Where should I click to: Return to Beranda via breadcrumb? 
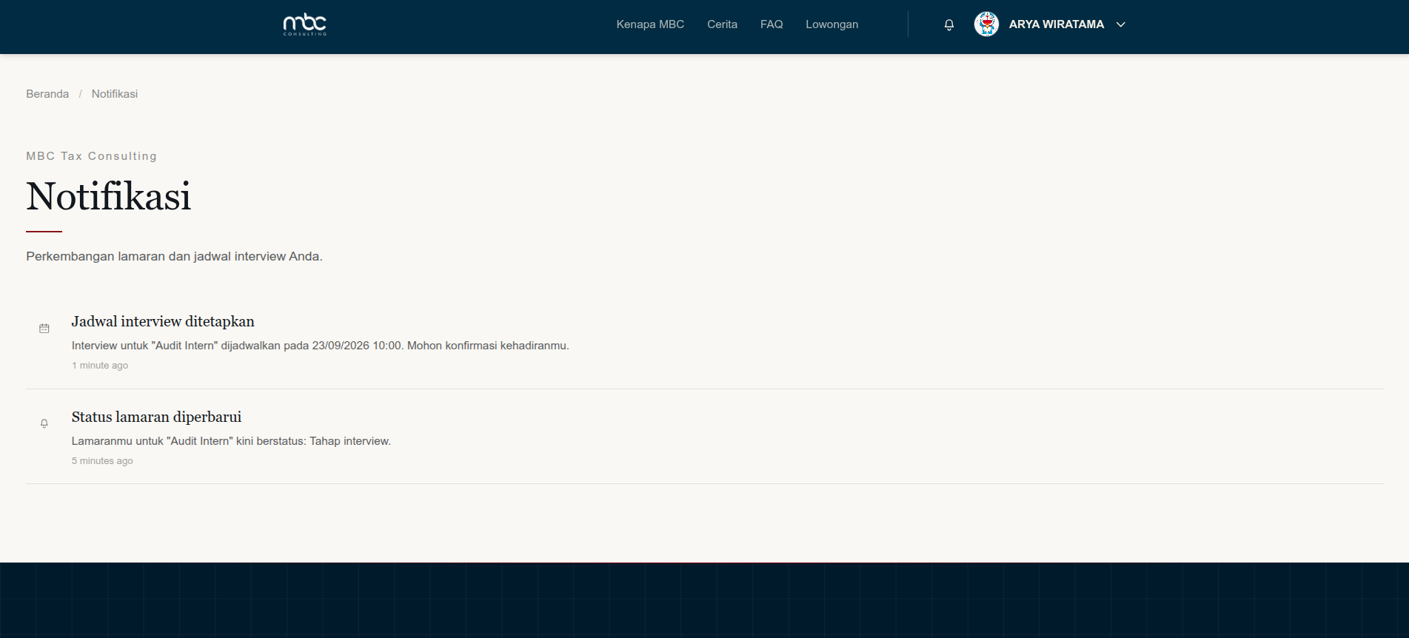[x=47, y=94]
